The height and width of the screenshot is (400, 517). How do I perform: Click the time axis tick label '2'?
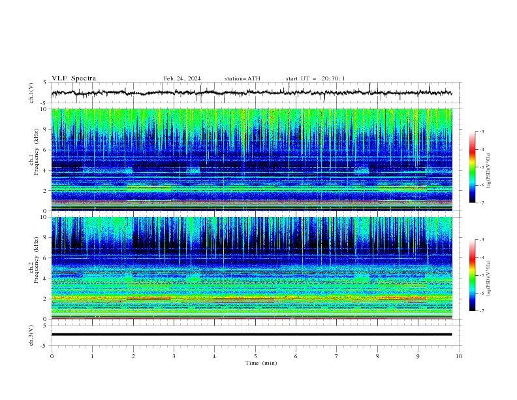click(133, 356)
